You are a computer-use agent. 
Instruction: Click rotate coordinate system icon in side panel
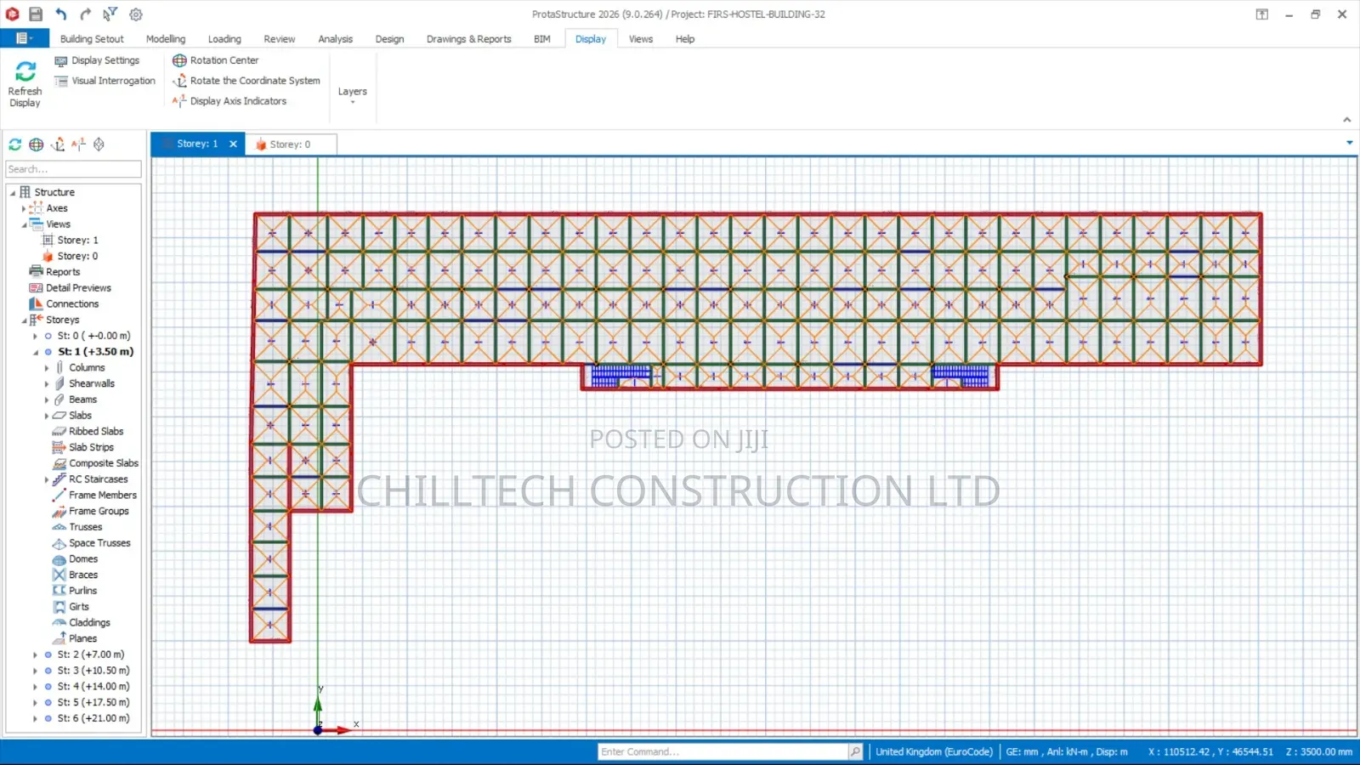point(58,144)
